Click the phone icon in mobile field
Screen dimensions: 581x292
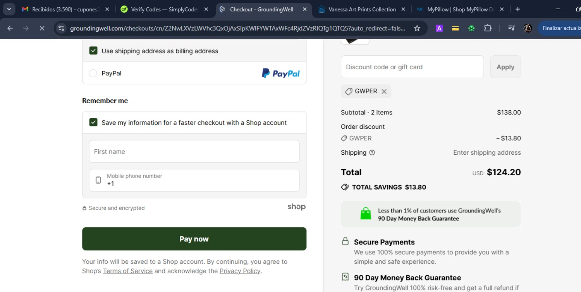98,180
